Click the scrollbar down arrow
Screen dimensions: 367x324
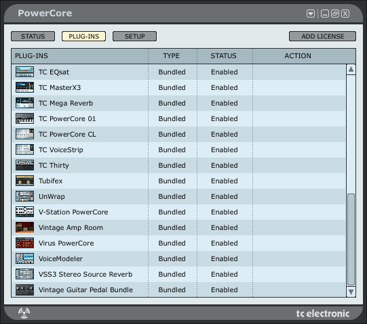click(351, 292)
